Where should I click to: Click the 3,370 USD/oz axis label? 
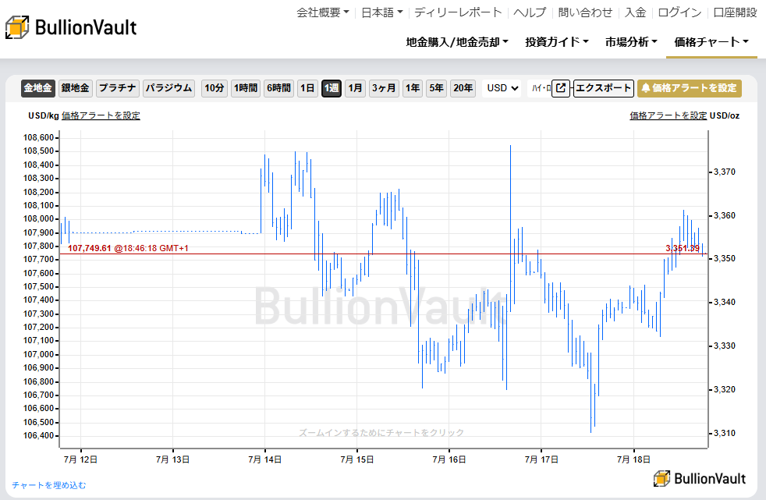[725, 172]
